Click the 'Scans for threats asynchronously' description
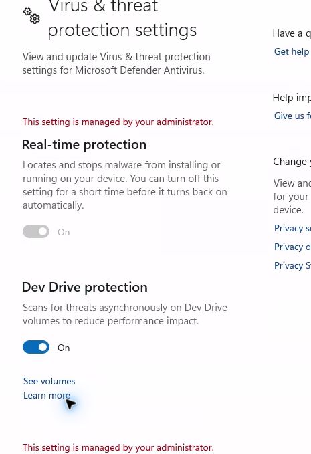The height and width of the screenshot is (454, 311). [x=125, y=314]
